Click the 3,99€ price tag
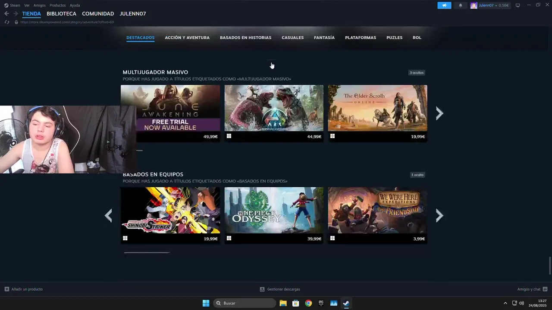This screenshot has width=552, height=310. click(419, 239)
